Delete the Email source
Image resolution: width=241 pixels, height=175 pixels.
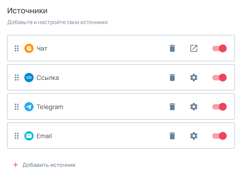pos(172,136)
